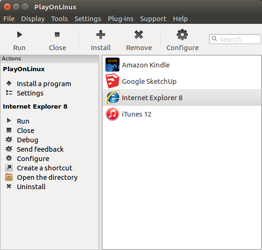Open the File menu
The height and width of the screenshot is (250, 262).
(x=9, y=19)
